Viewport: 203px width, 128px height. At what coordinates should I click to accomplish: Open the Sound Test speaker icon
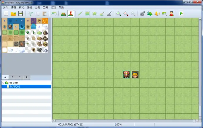point(157,13)
